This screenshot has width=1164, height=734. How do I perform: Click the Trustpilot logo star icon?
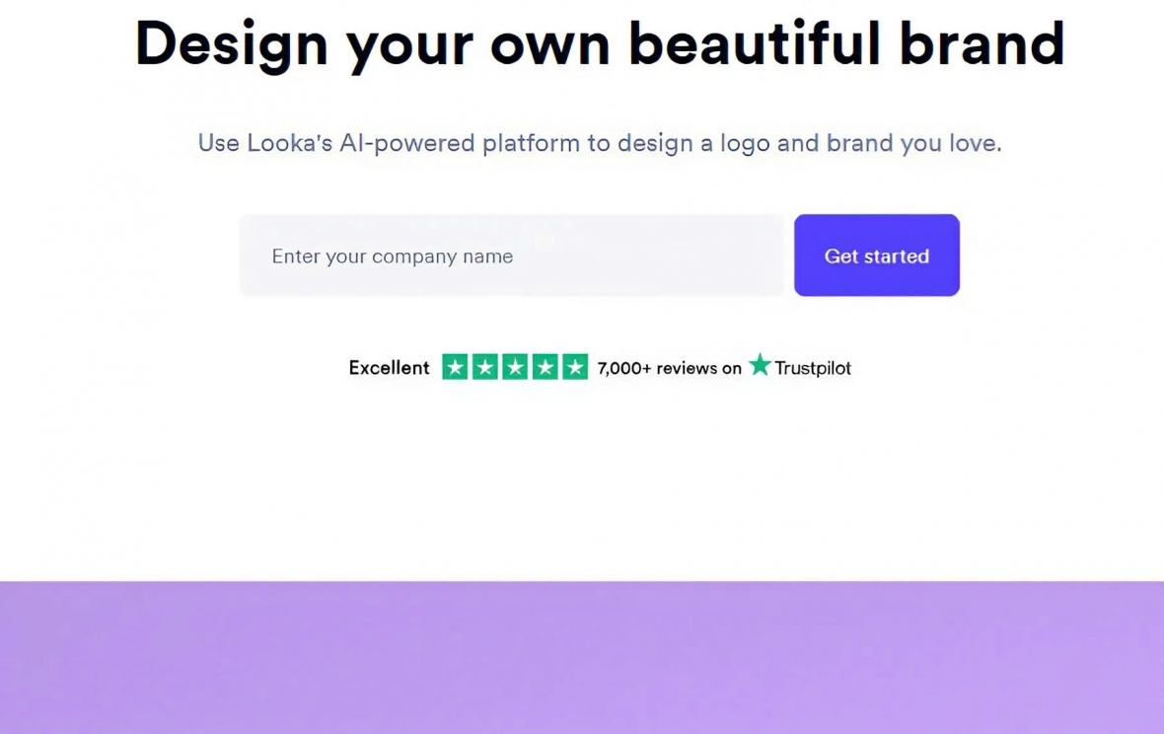tap(760, 364)
